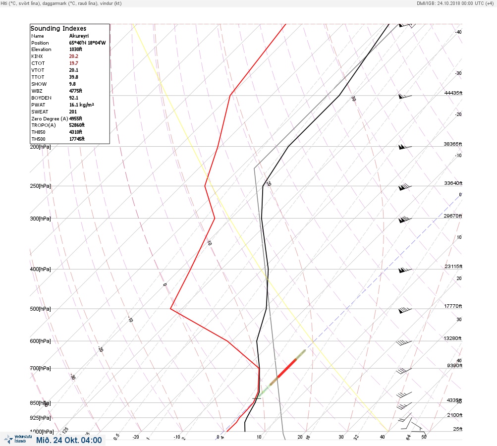Screen dimensions: 497x446
Task: Click the wind barb at 600hPa level
Action: [404, 342]
